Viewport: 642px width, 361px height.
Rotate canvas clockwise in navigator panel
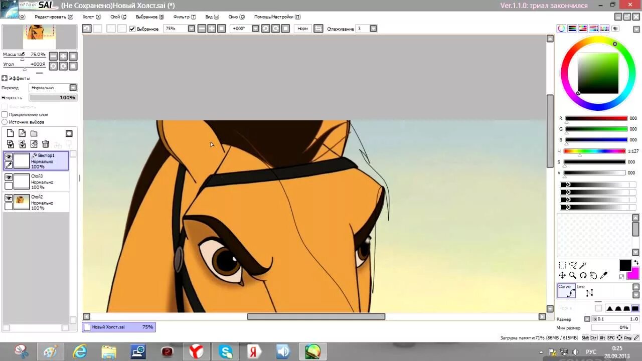click(63, 66)
